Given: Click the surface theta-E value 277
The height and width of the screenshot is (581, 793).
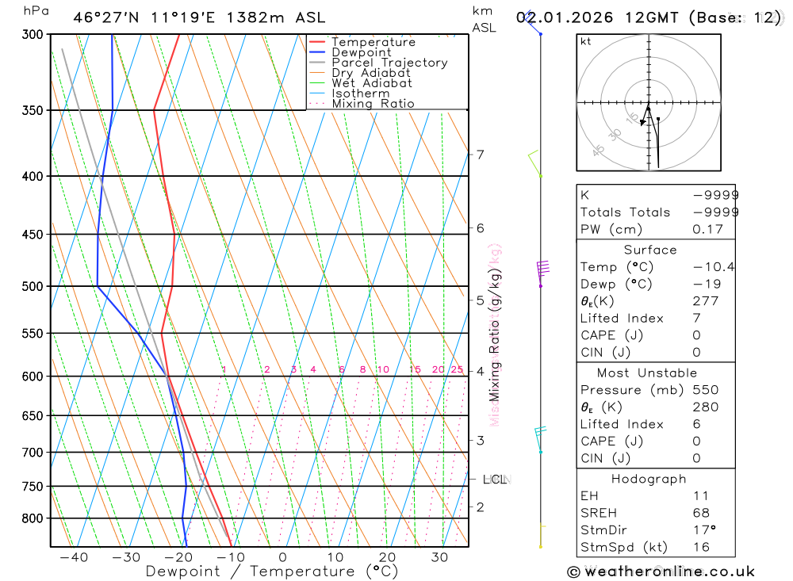Looking at the screenshot, I should (706, 301).
